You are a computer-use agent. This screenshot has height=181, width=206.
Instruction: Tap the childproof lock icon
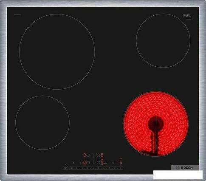tap(73, 163)
